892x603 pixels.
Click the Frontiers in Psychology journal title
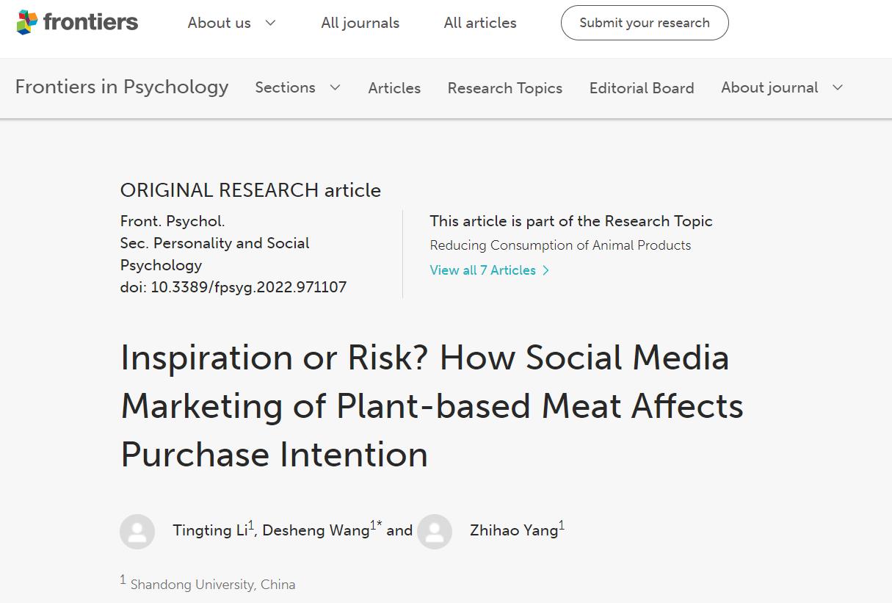tap(122, 87)
